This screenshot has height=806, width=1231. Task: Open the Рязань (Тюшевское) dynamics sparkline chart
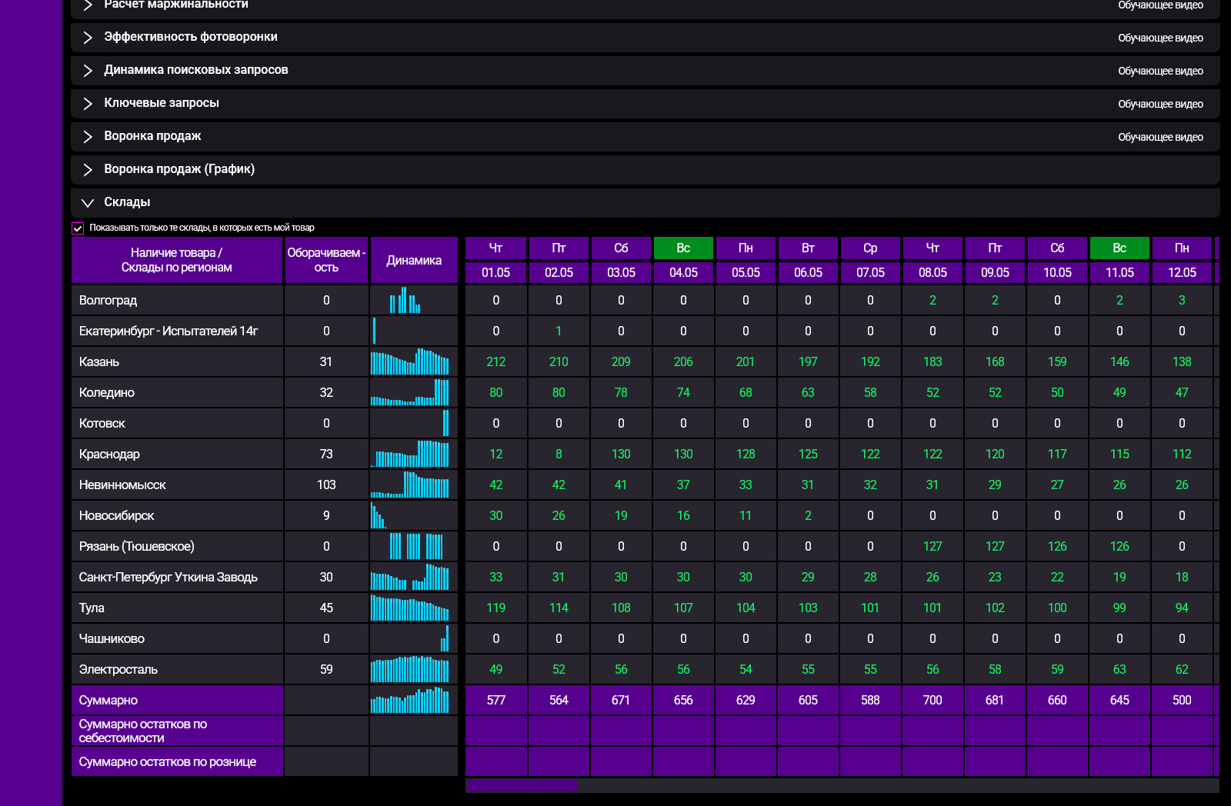[x=415, y=546]
